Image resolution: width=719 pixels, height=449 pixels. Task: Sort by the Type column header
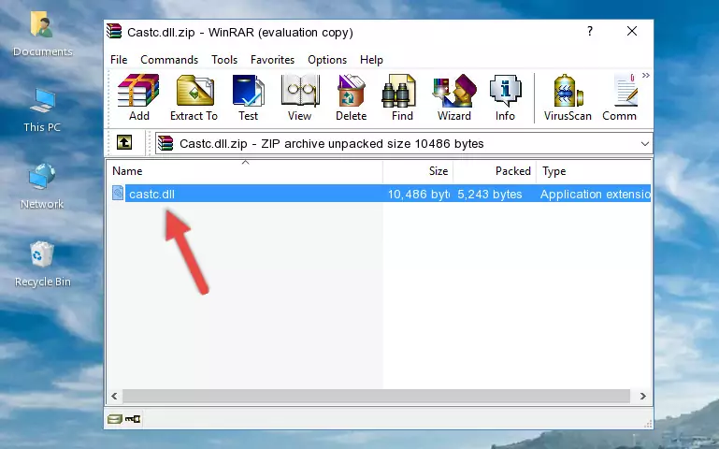pyautogui.click(x=594, y=171)
